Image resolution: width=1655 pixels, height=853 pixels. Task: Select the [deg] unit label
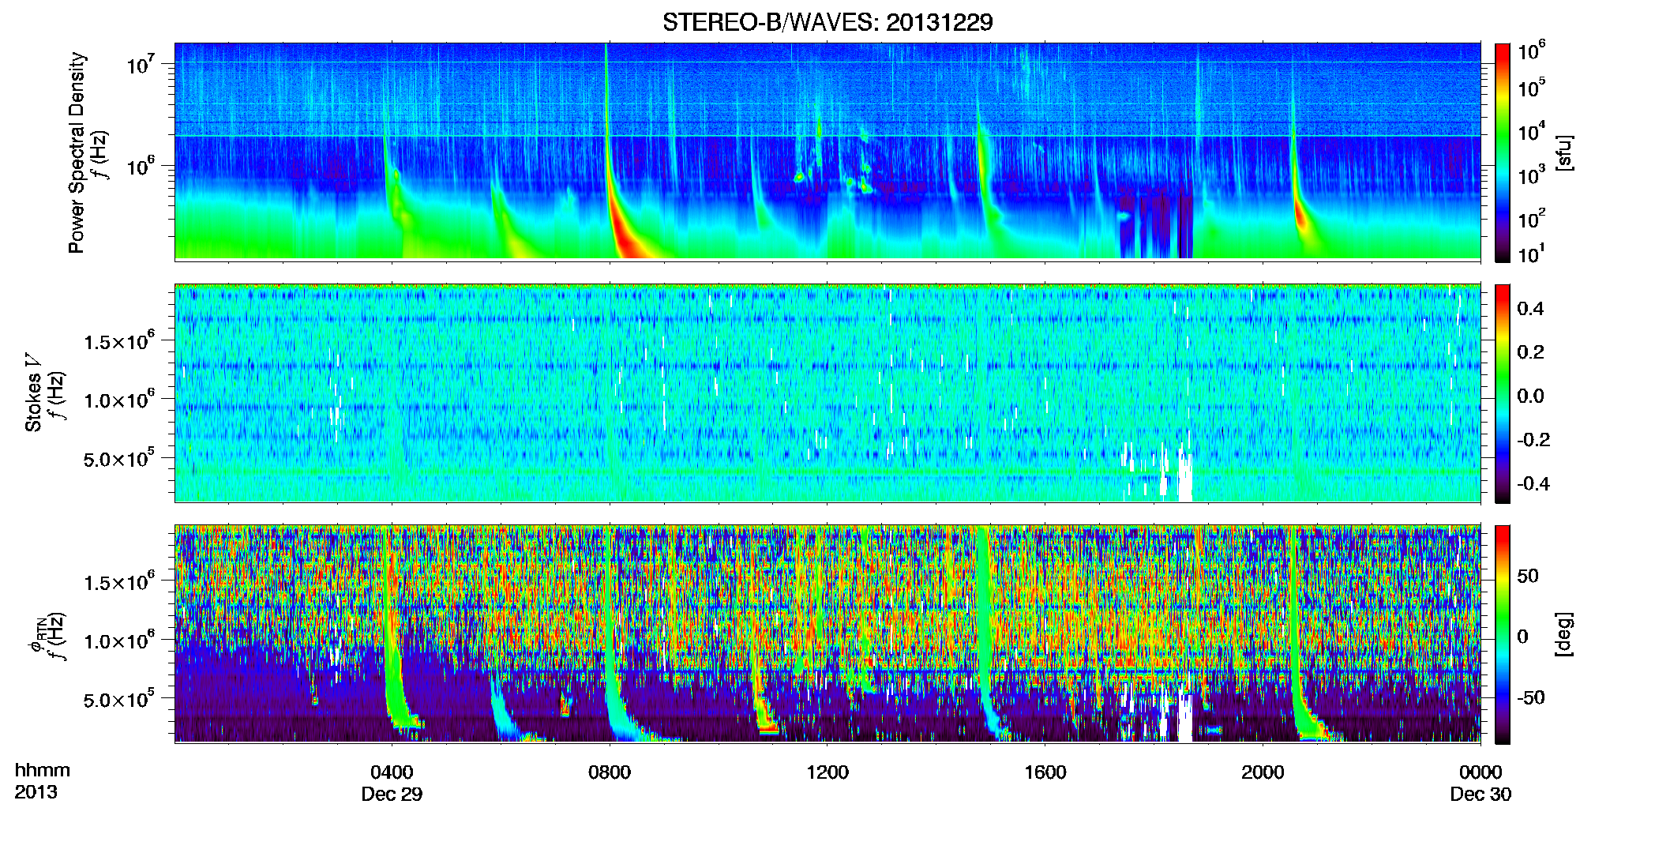(x=1563, y=634)
